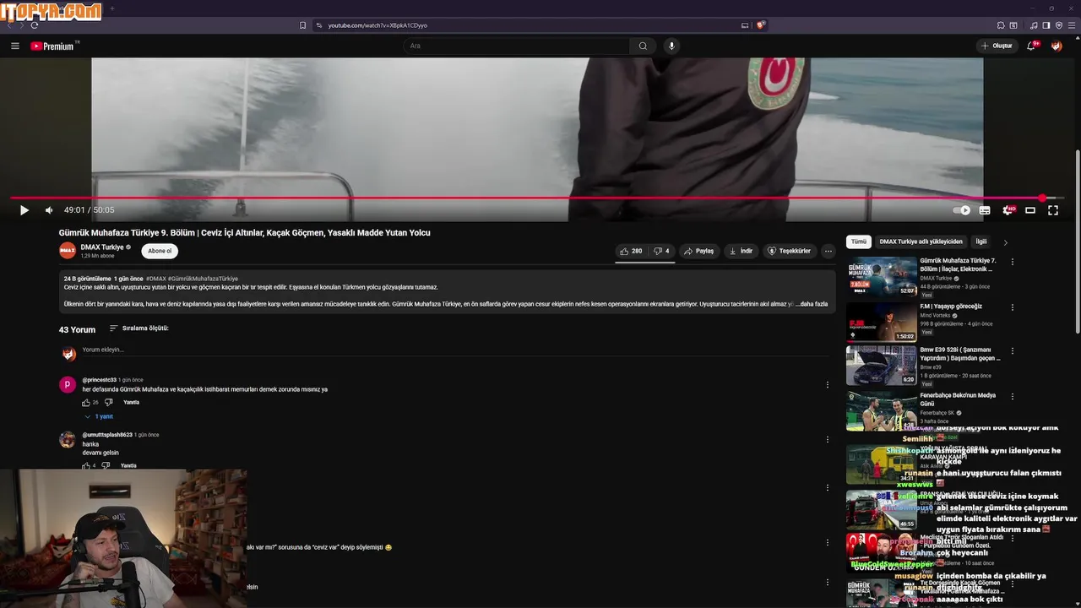This screenshot has width=1081, height=608.
Task: Open the 'Sıralama ölçütü' sort dropdown
Action: tap(139, 328)
